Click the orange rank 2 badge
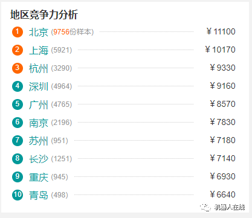 pyautogui.click(x=18, y=50)
